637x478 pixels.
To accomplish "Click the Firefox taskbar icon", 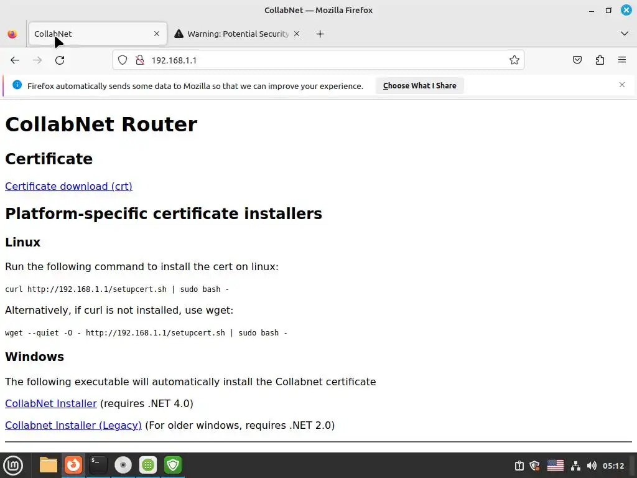I will pyautogui.click(x=73, y=465).
